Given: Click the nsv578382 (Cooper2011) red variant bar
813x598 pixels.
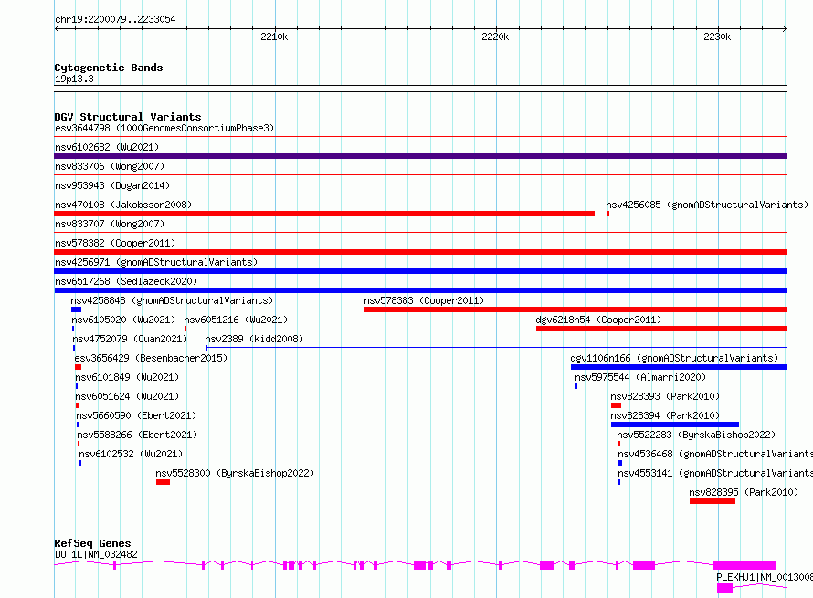Looking at the screenshot, I should (x=420, y=252).
